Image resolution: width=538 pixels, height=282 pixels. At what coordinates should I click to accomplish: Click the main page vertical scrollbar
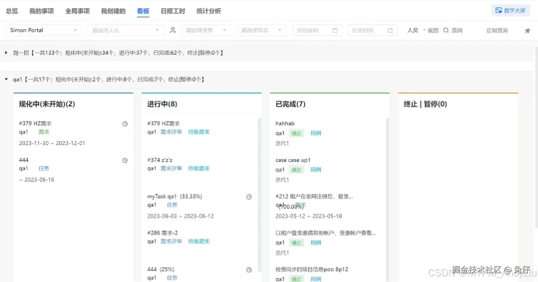[x=536, y=137]
